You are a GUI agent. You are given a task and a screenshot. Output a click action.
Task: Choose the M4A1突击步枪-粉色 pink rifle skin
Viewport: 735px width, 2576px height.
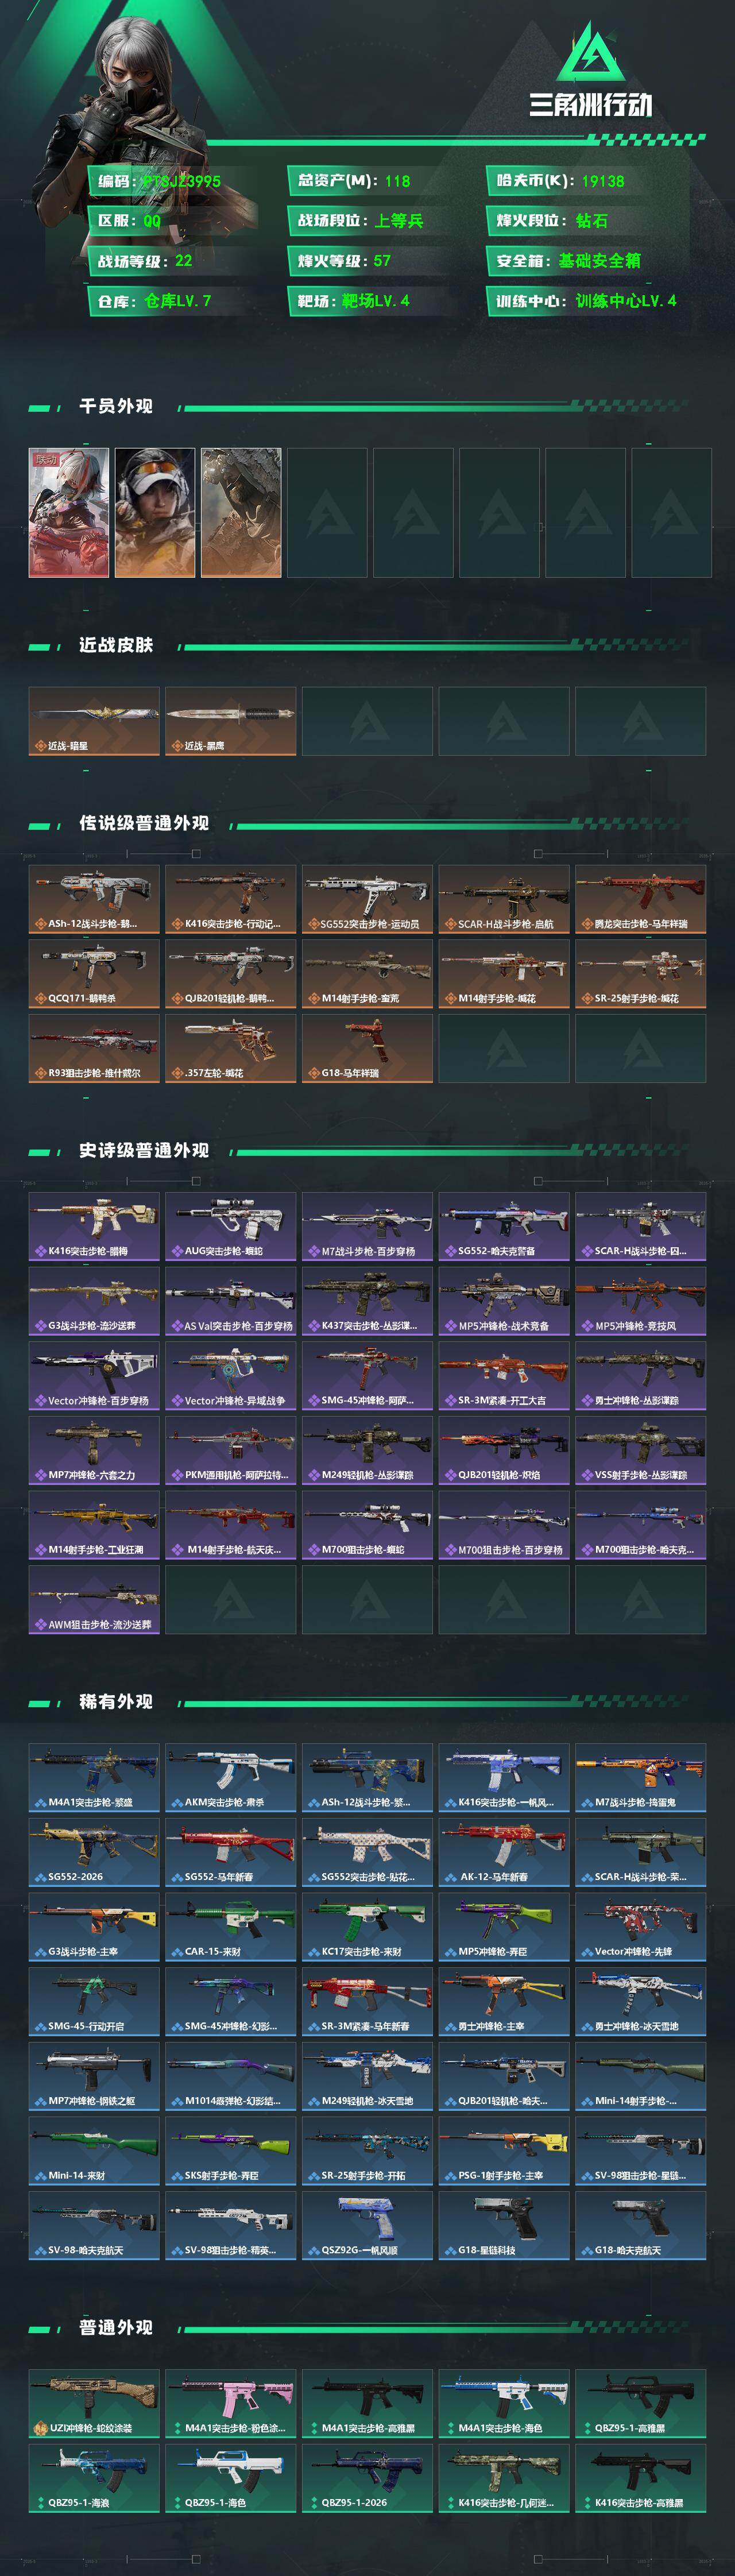point(231,2403)
